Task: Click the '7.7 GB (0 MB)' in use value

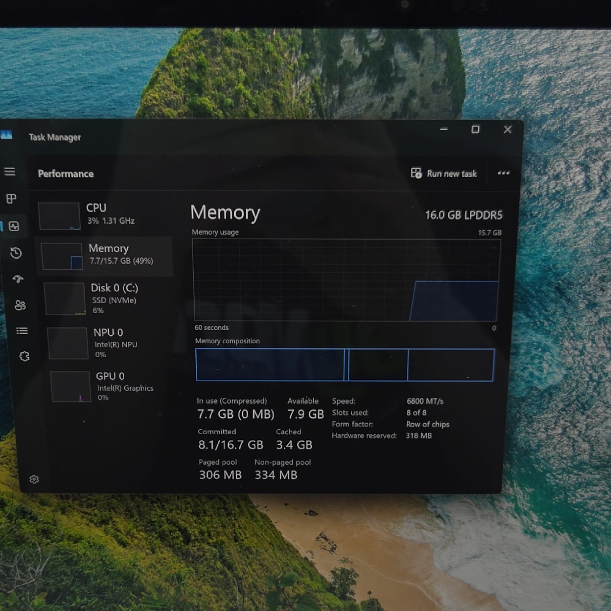Action: point(236,414)
